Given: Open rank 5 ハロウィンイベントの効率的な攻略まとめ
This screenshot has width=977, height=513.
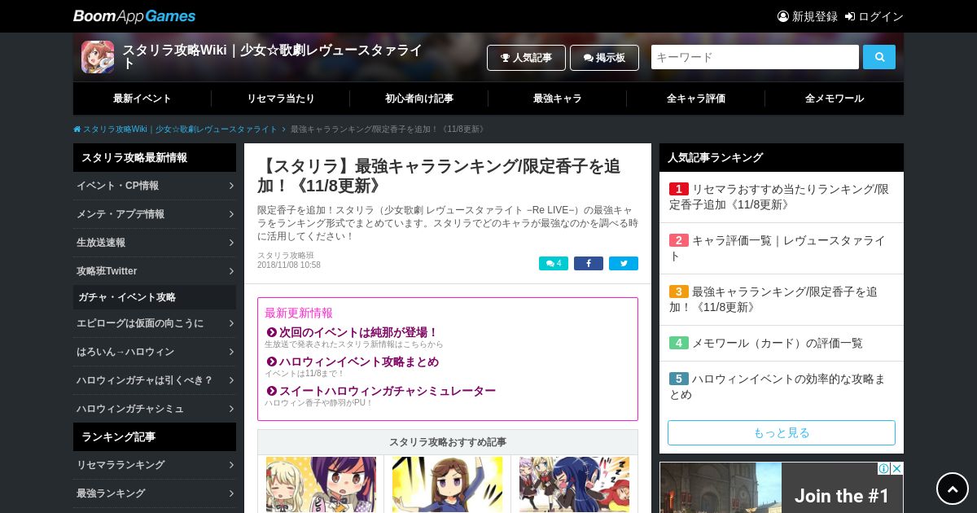Looking at the screenshot, I should coord(782,387).
